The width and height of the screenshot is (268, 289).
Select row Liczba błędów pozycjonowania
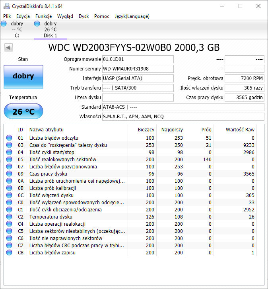[x=130, y=167]
